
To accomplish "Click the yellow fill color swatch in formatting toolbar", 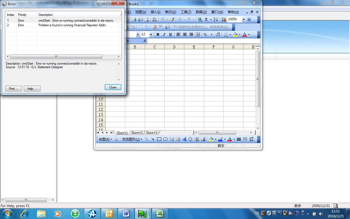I will click(x=235, y=34).
